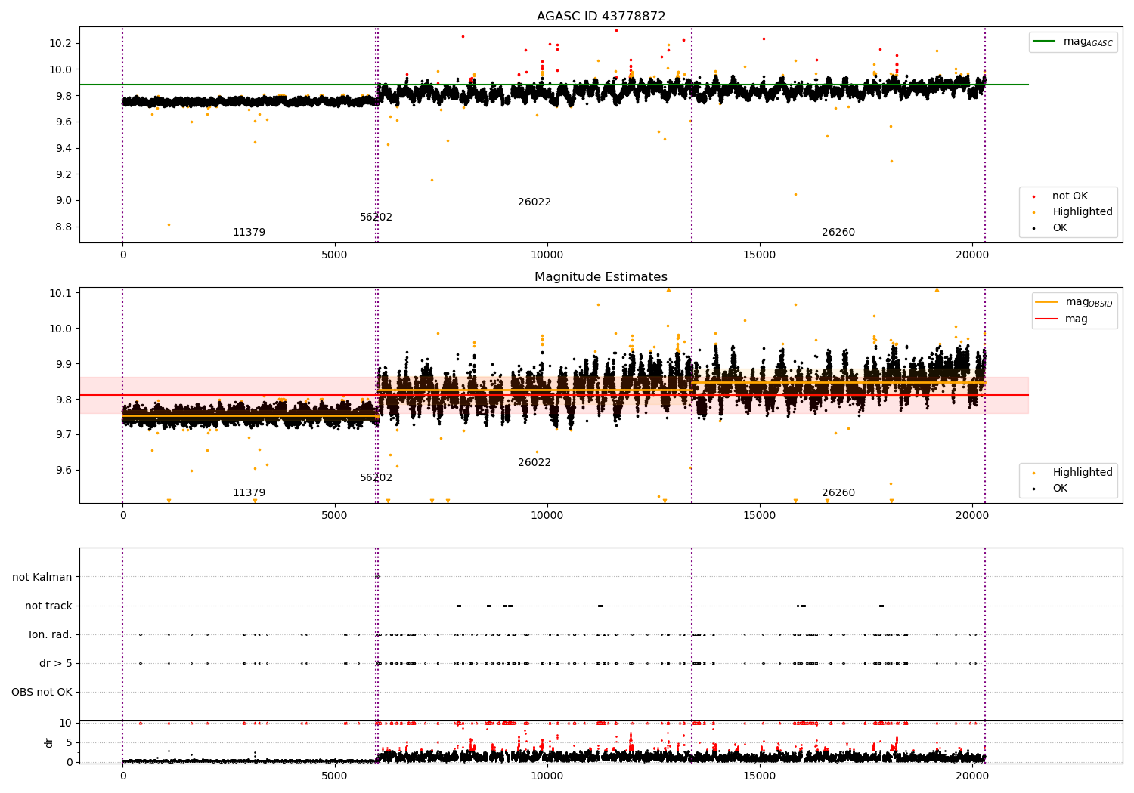The image size is (1134, 793).
Task: Click the 10 tick on the dr axis
Action: click(x=66, y=723)
